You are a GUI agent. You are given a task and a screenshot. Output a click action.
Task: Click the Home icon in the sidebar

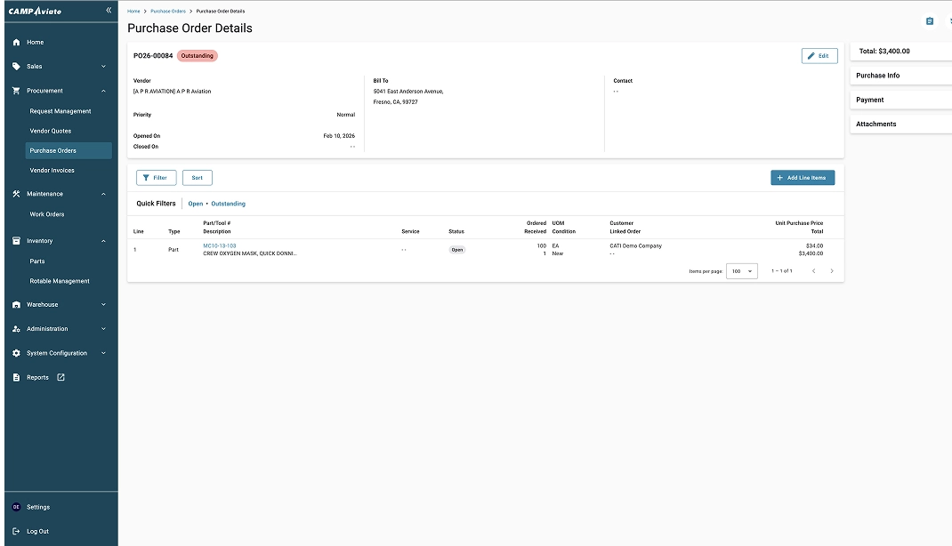(x=17, y=43)
